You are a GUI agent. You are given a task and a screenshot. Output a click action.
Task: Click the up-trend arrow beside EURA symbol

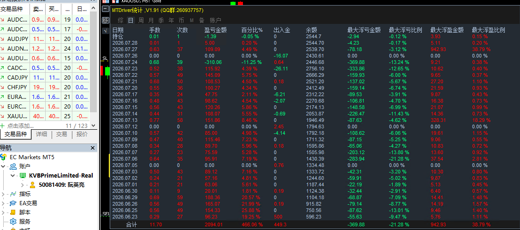[3, 97]
